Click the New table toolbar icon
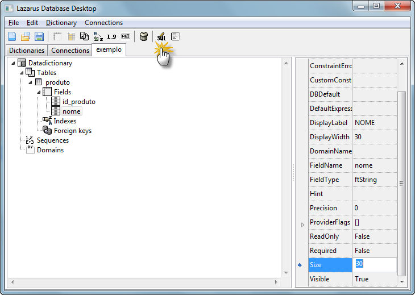Viewport: 415px width, 295px height. pos(57,36)
